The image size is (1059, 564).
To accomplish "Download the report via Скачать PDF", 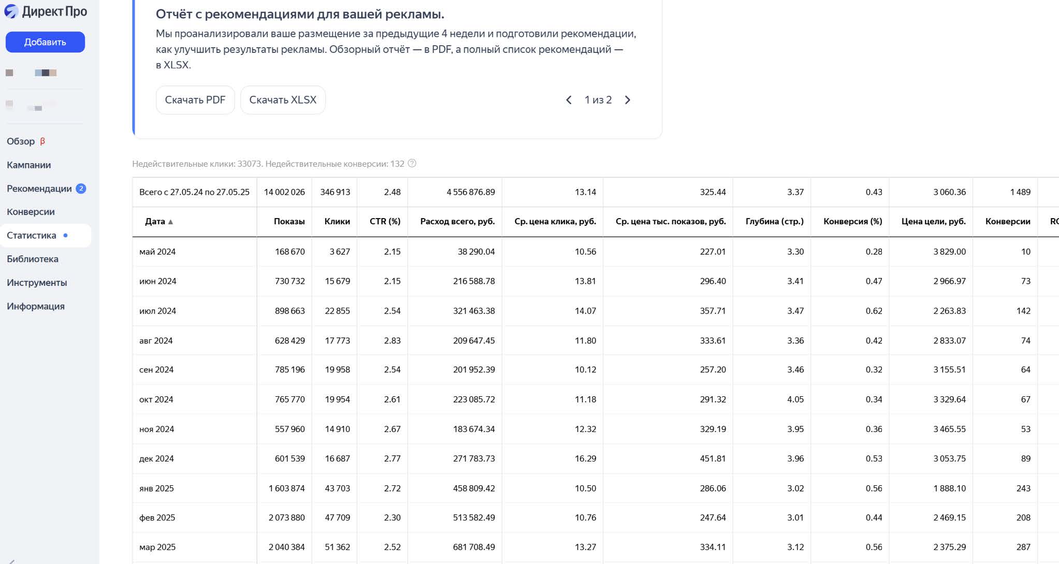I will tap(195, 100).
